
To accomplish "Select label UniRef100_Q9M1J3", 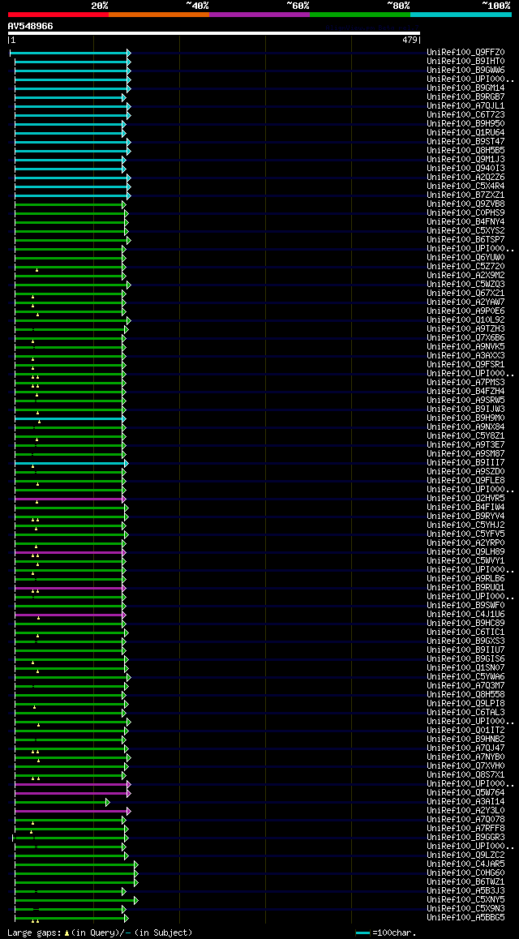I will coord(465,160).
